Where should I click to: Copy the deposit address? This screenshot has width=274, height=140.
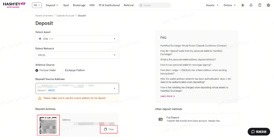(109, 129)
